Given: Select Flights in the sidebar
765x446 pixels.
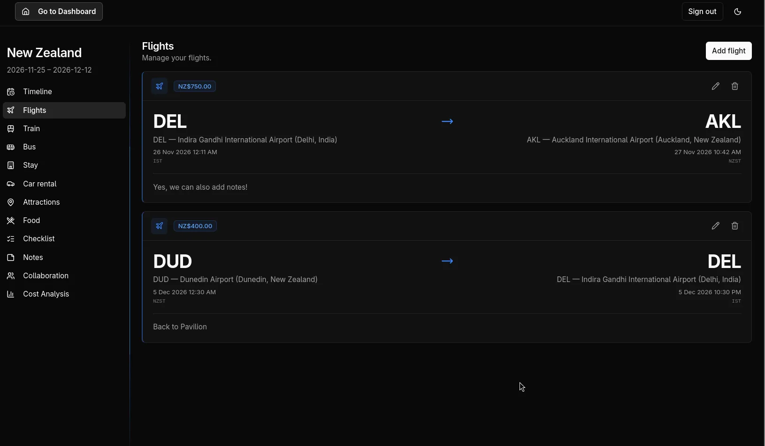Looking at the screenshot, I should [x=35, y=111].
